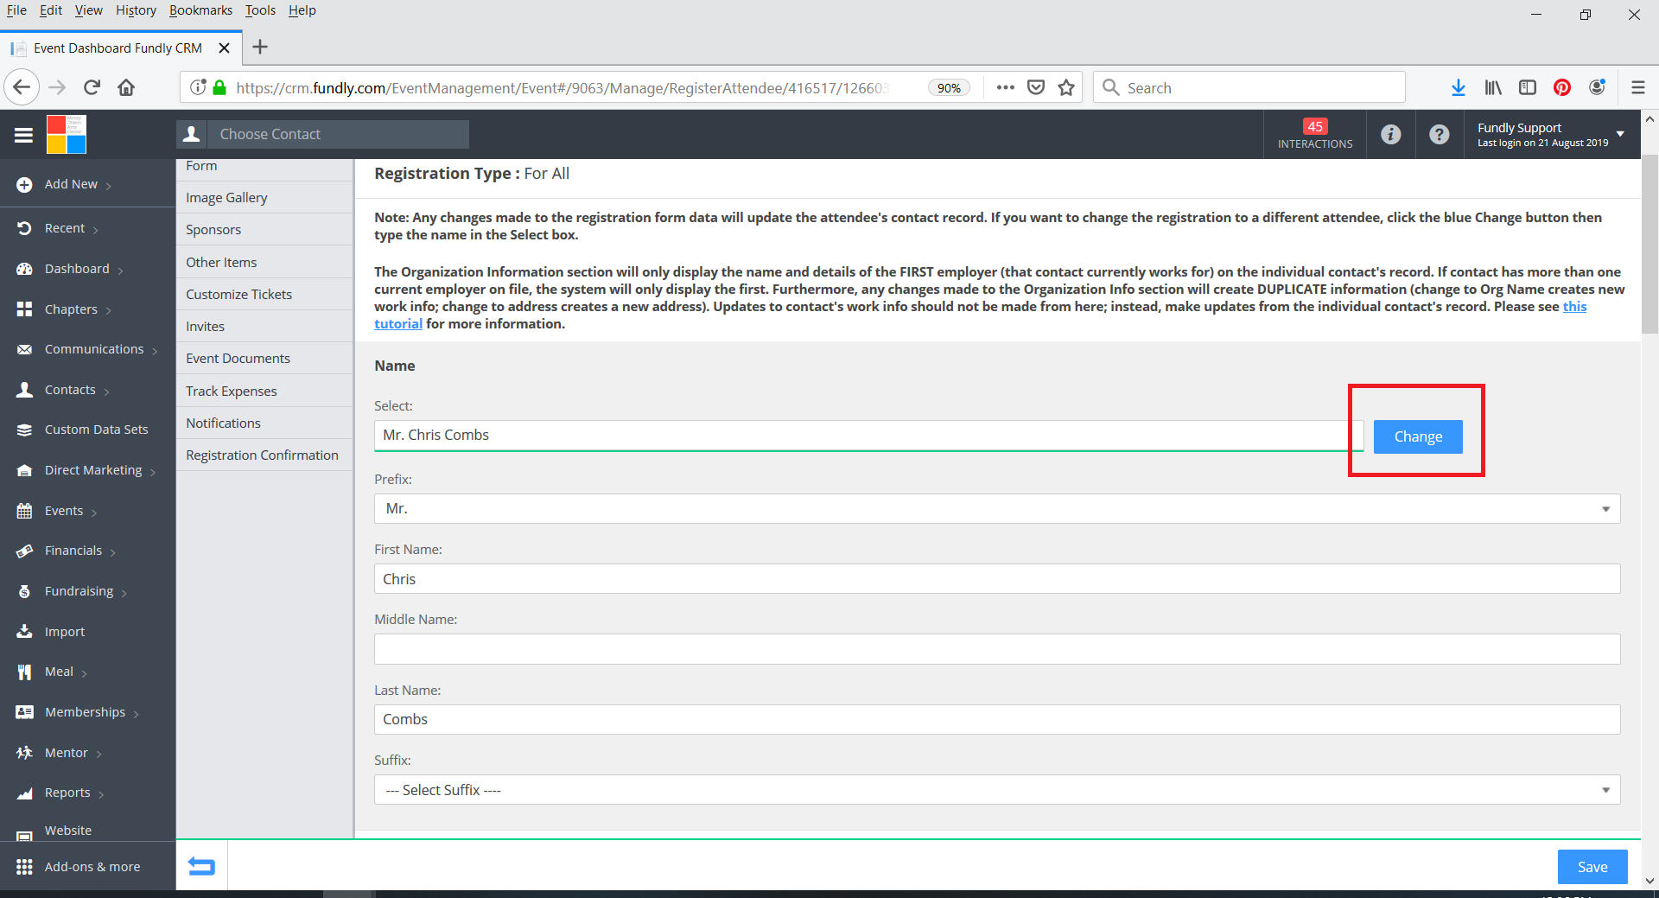Click the browser back button
This screenshot has width=1659, height=898.
pos(22,87)
